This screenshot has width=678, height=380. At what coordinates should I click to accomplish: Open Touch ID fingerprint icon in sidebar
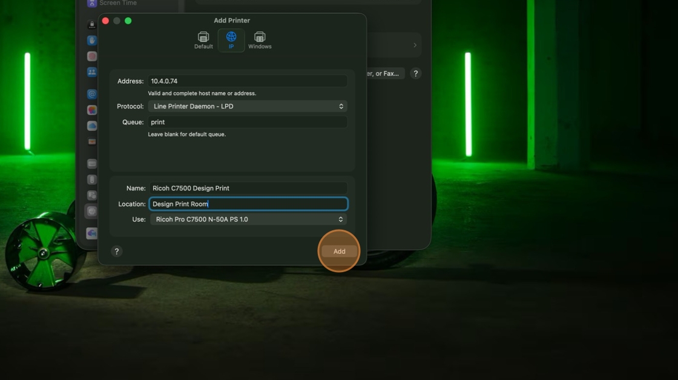tap(91, 56)
